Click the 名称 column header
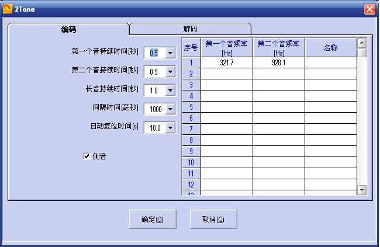 click(x=331, y=48)
